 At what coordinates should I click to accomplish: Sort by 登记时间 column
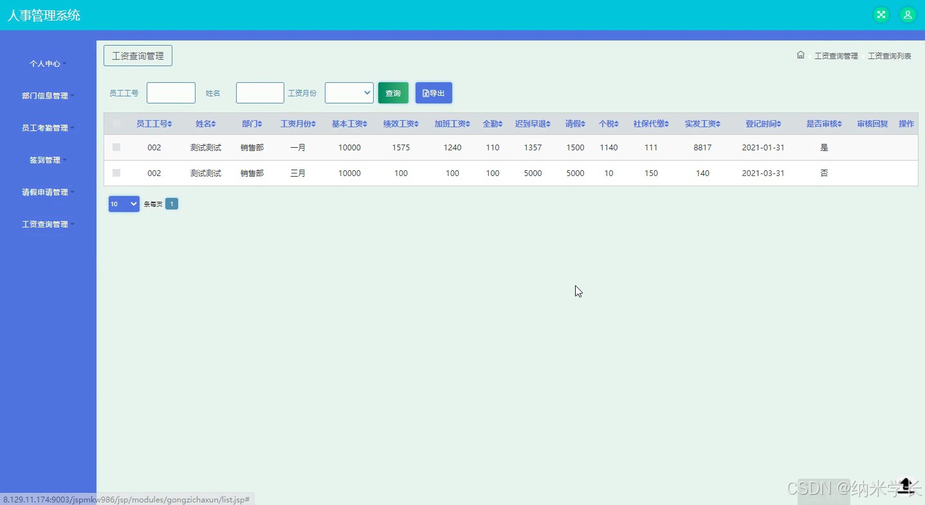point(764,124)
